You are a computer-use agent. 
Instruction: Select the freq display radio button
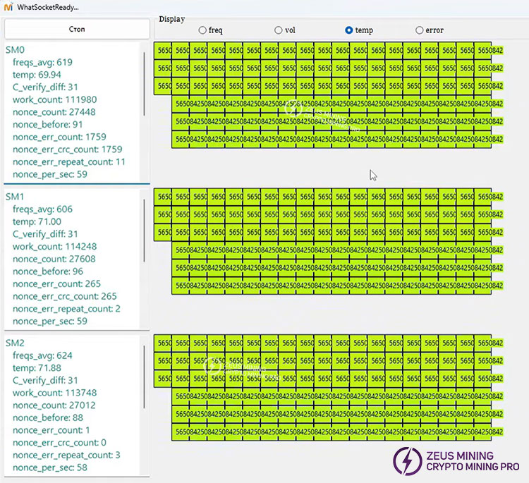click(202, 30)
